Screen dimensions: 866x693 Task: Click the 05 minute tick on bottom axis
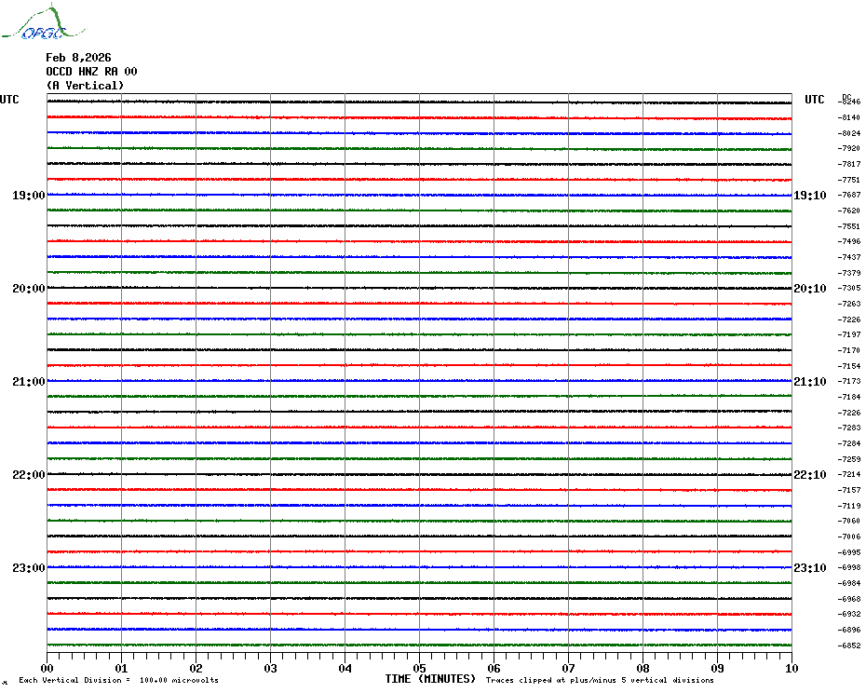[419, 668]
